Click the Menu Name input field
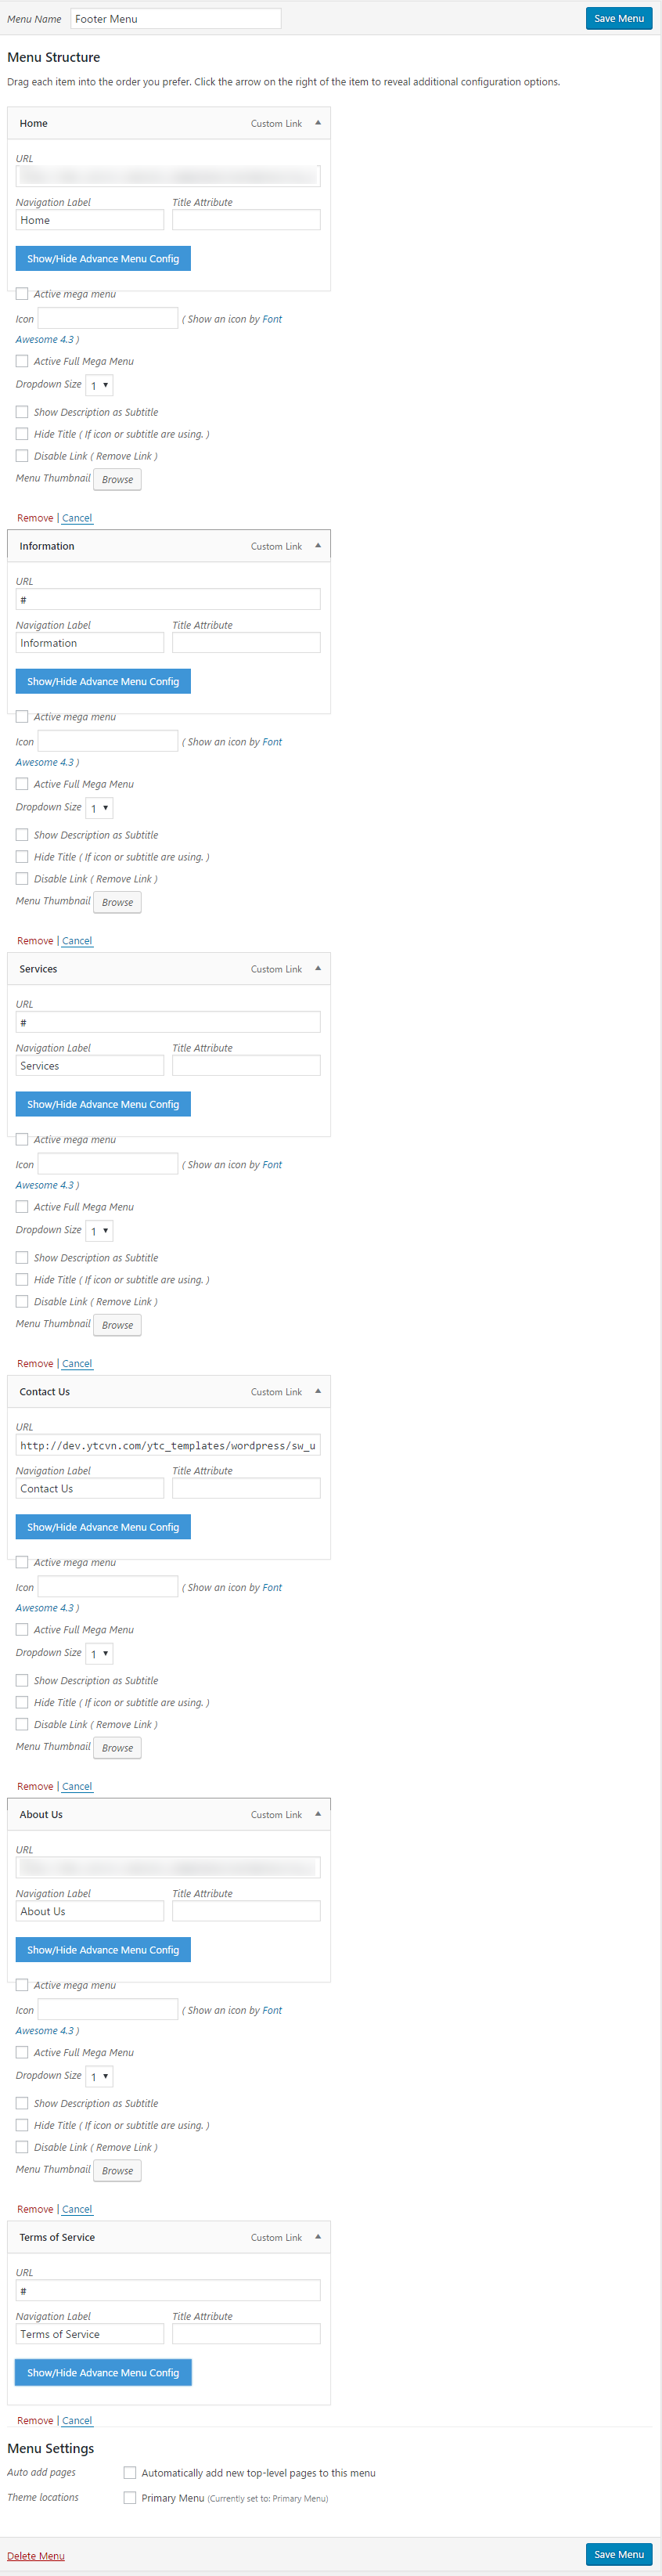The image size is (662, 2576). point(176,19)
